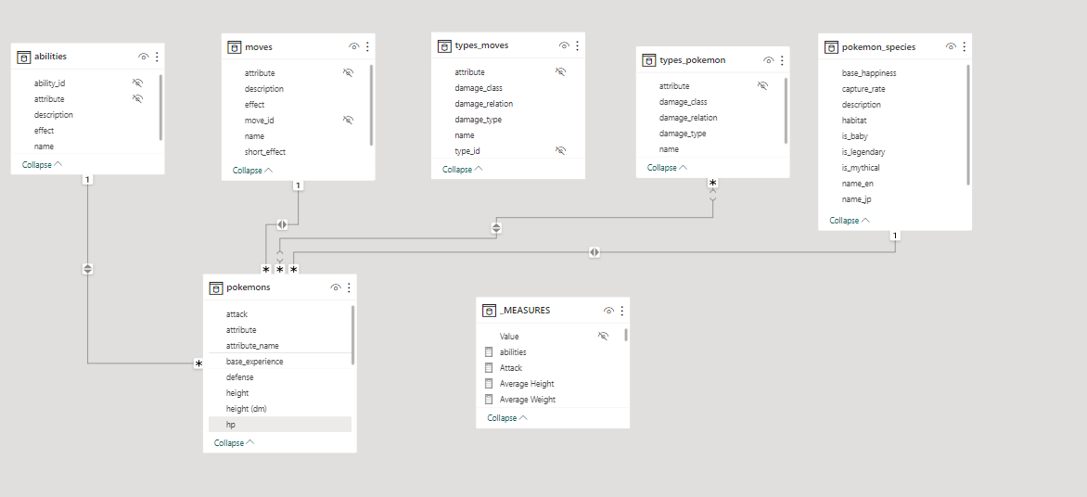Select the is_legendary field in pokemon_species
The height and width of the screenshot is (497, 1087).
point(863,152)
